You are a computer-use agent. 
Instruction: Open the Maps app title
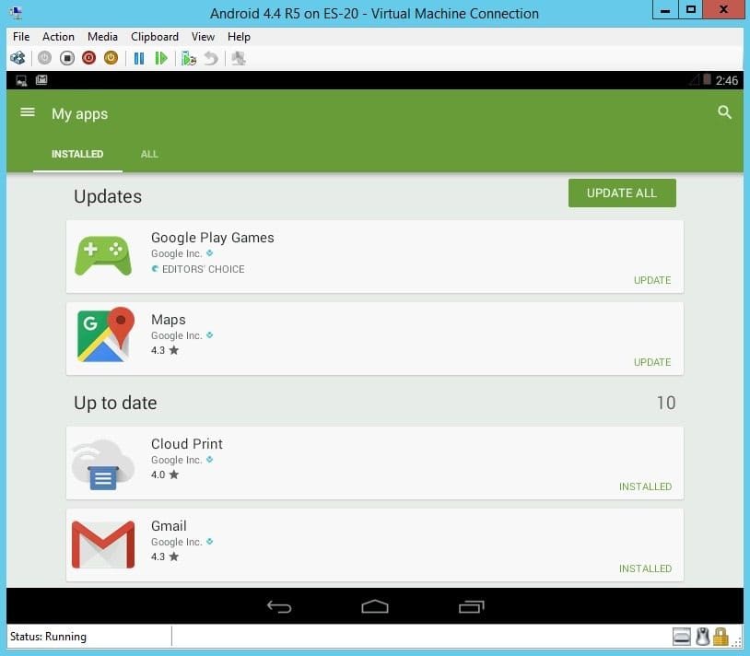point(169,320)
